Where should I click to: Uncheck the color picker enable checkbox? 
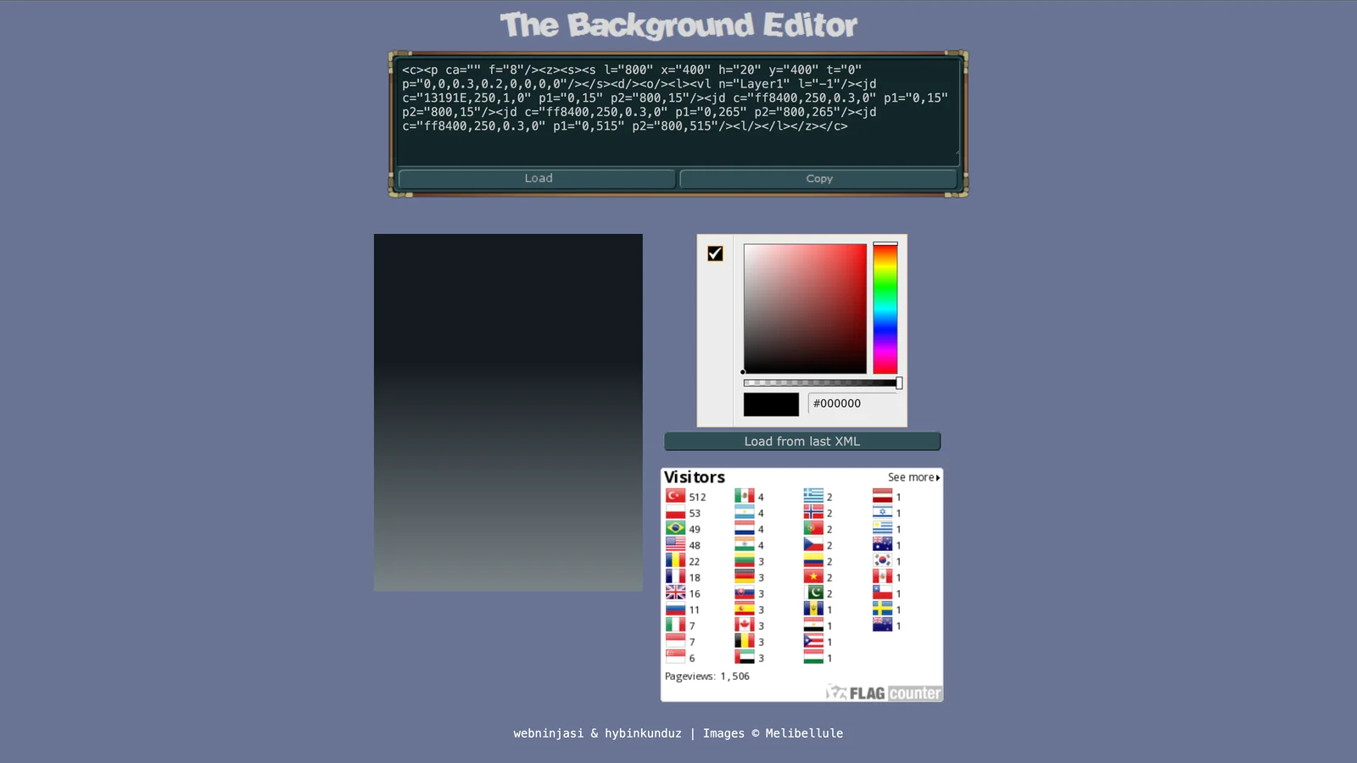click(715, 253)
